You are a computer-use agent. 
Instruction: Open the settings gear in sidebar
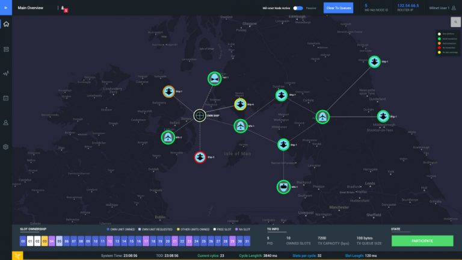pos(6,147)
